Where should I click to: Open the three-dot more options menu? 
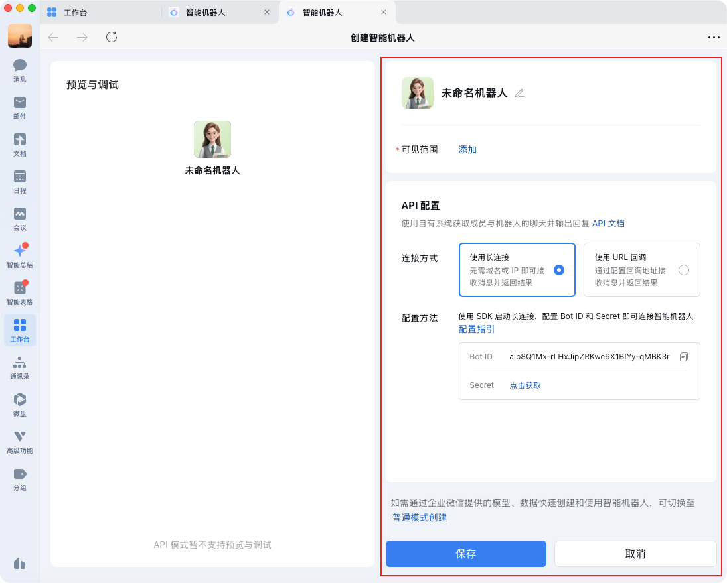(x=714, y=37)
